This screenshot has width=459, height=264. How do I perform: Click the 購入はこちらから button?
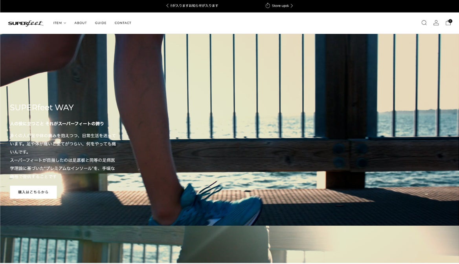pyautogui.click(x=33, y=192)
